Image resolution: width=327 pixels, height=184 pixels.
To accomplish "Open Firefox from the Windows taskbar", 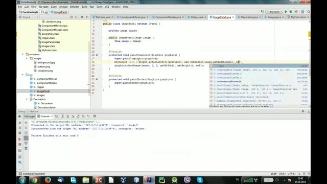I will pos(48,180).
